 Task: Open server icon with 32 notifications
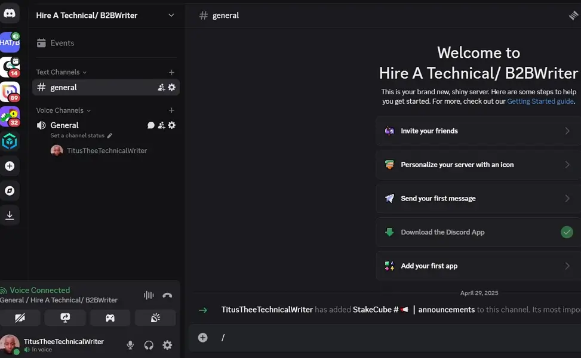click(x=10, y=116)
